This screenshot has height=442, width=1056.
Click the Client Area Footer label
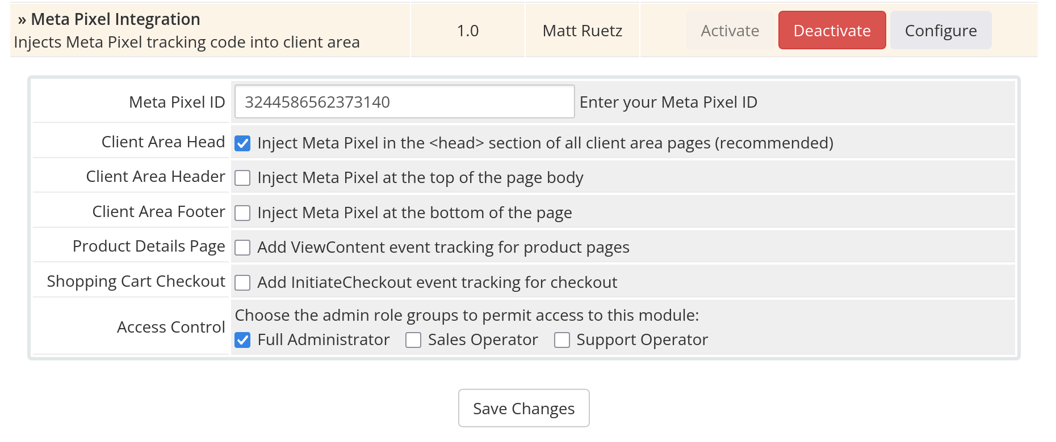click(x=159, y=211)
